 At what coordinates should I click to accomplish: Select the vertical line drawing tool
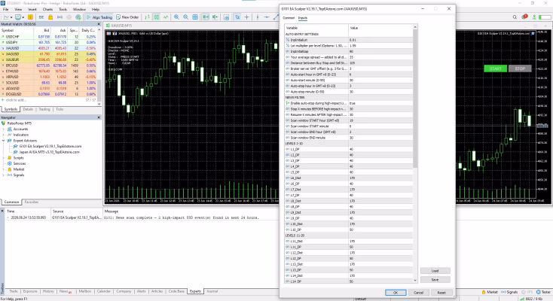(x=258, y=17)
